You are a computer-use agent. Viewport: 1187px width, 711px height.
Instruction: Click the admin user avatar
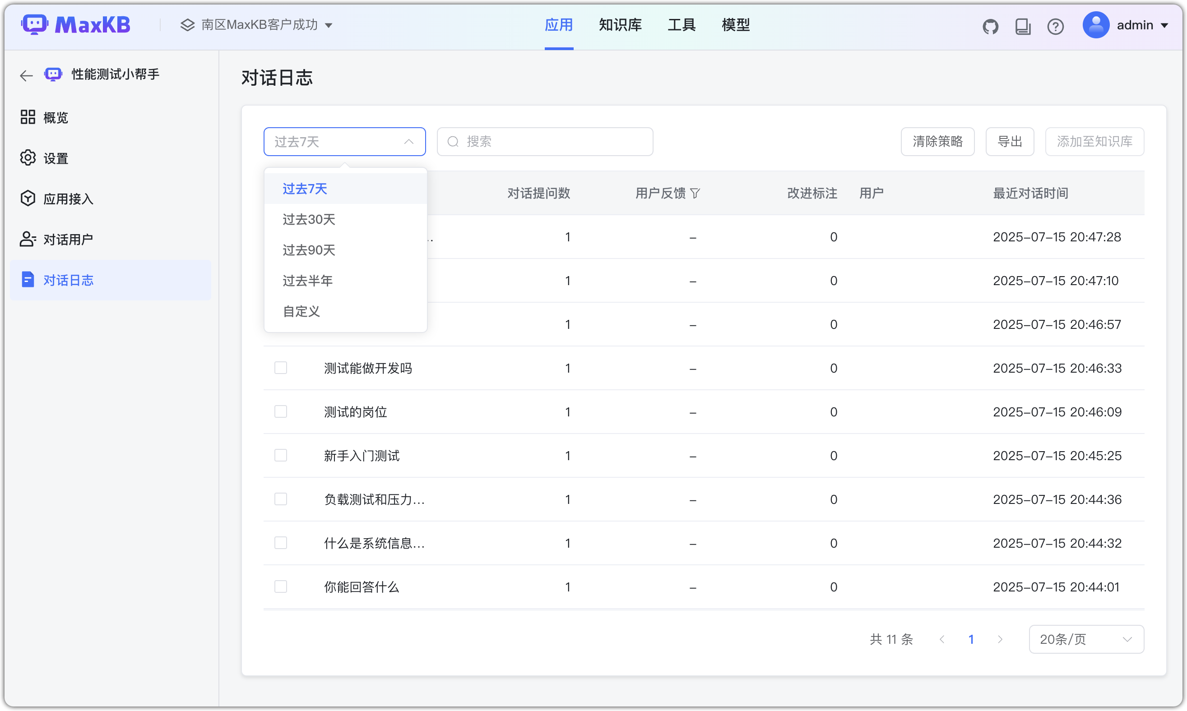click(x=1095, y=25)
